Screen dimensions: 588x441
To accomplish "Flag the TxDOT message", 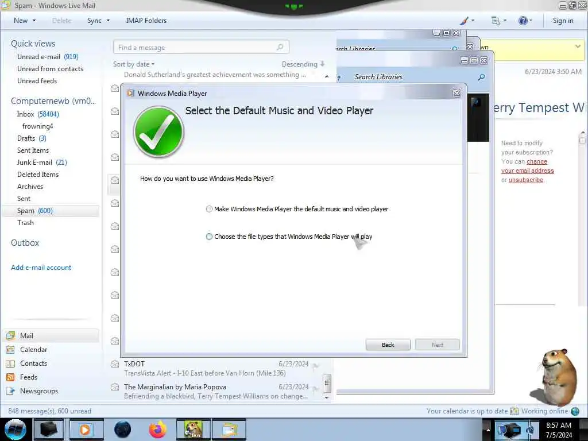I will point(316,366).
